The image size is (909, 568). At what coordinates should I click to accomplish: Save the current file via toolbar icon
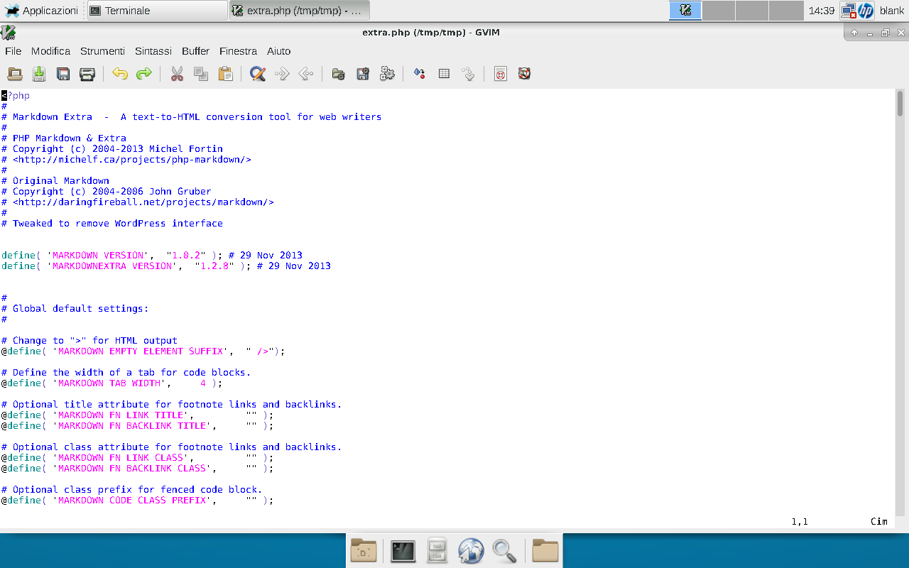(39, 74)
